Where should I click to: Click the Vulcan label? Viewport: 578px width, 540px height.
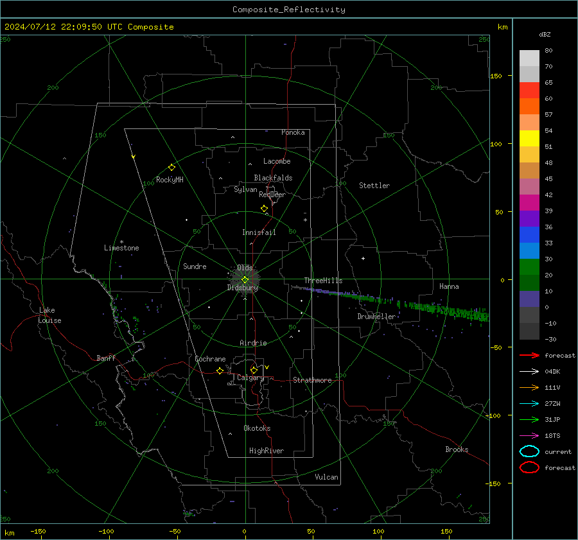tap(326, 477)
